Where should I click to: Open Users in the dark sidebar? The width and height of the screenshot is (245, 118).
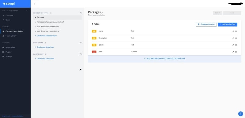pos(8,20)
